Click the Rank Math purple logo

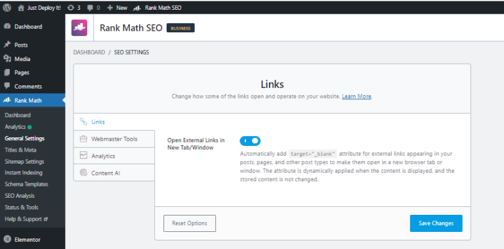79,28
